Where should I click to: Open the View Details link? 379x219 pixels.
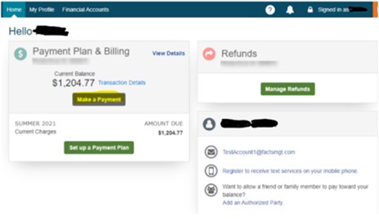point(169,53)
